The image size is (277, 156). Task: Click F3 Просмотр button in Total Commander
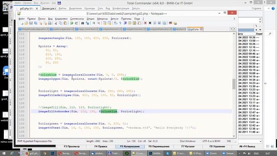tap(72, 146)
